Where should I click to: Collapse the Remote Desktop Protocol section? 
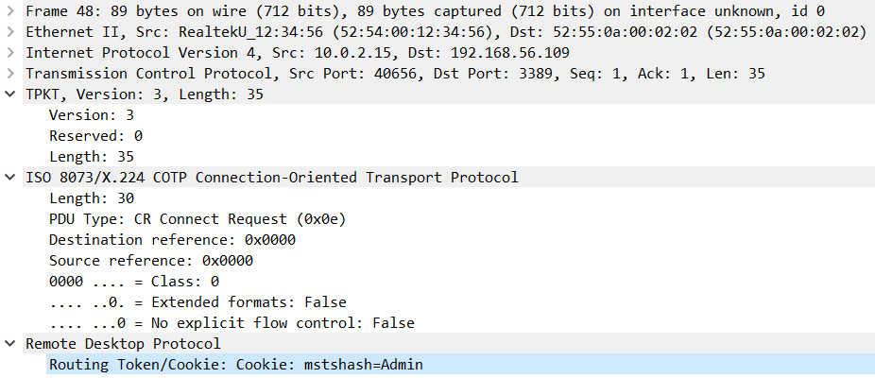pos(10,344)
